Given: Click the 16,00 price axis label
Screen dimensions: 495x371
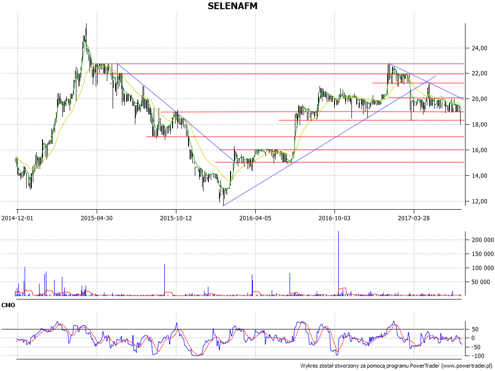Looking at the screenshot, I should pos(480,150).
